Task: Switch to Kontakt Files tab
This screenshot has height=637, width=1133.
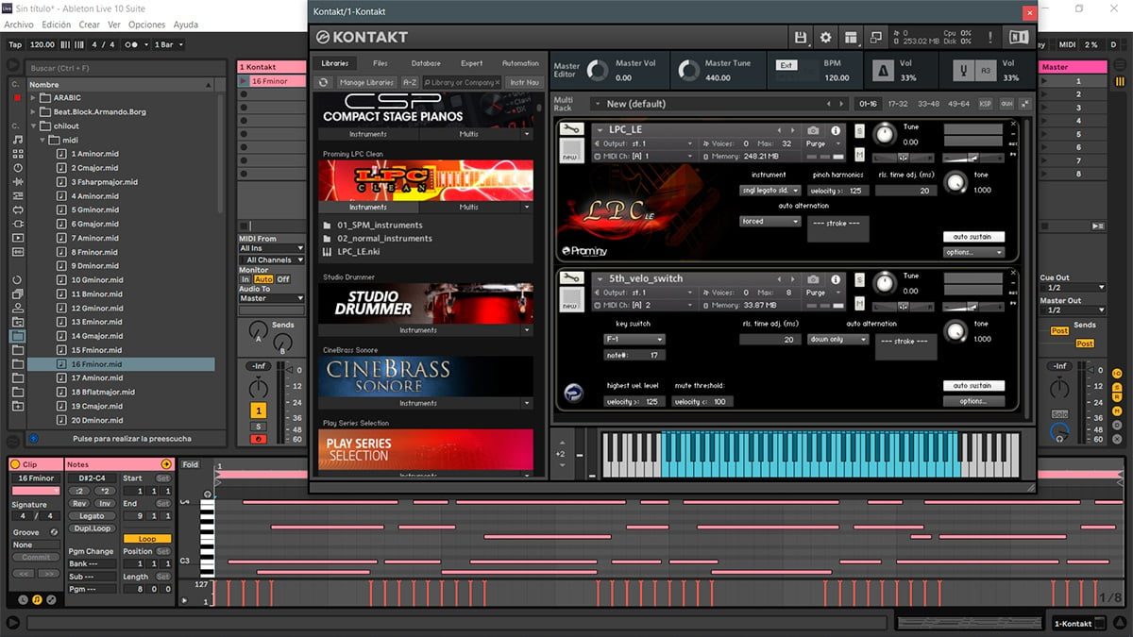Action: [380, 63]
